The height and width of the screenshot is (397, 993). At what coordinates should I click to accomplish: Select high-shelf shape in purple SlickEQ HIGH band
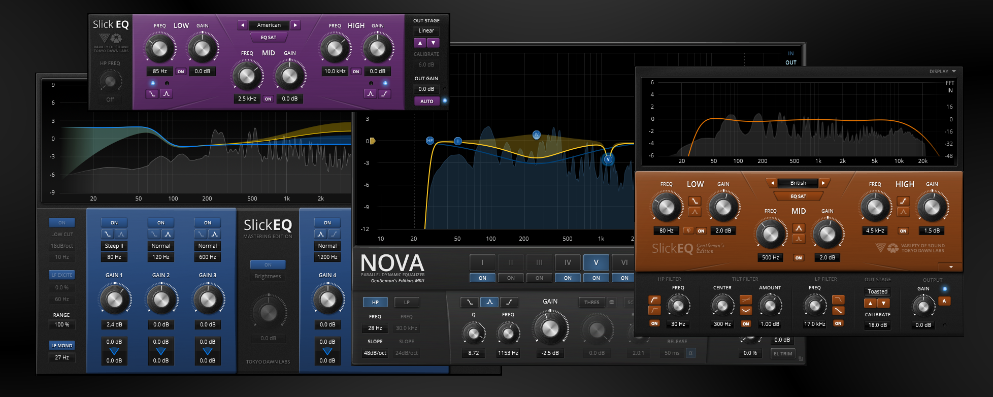[385, 94]
